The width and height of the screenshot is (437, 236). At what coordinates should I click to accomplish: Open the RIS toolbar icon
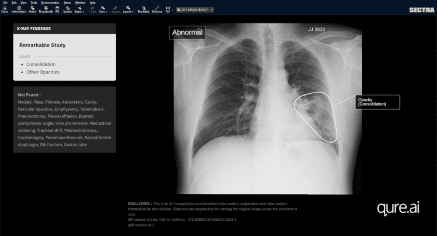57,10
